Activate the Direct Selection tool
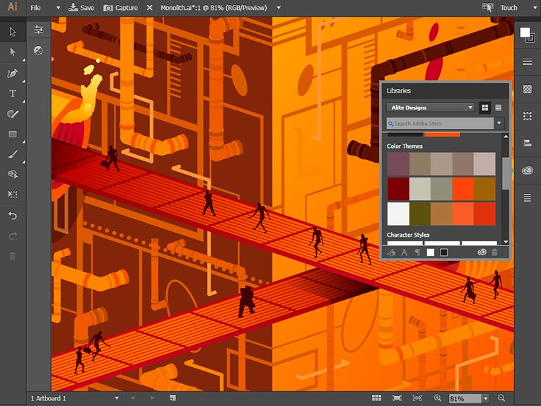 (13, 52)
